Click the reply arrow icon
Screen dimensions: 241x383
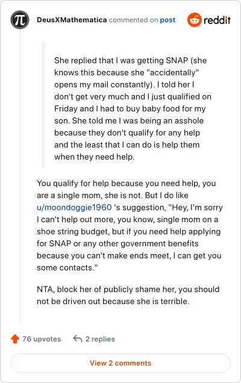78,339
